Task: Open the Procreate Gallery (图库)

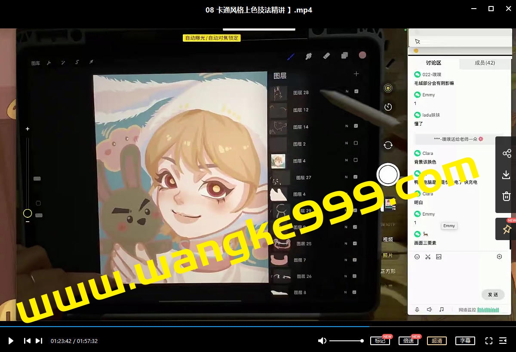Action: pos(35,62)
